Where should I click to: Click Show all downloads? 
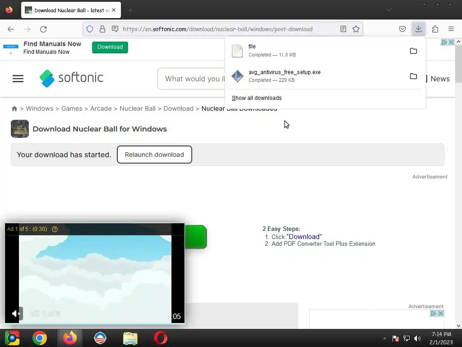(257, 98)
